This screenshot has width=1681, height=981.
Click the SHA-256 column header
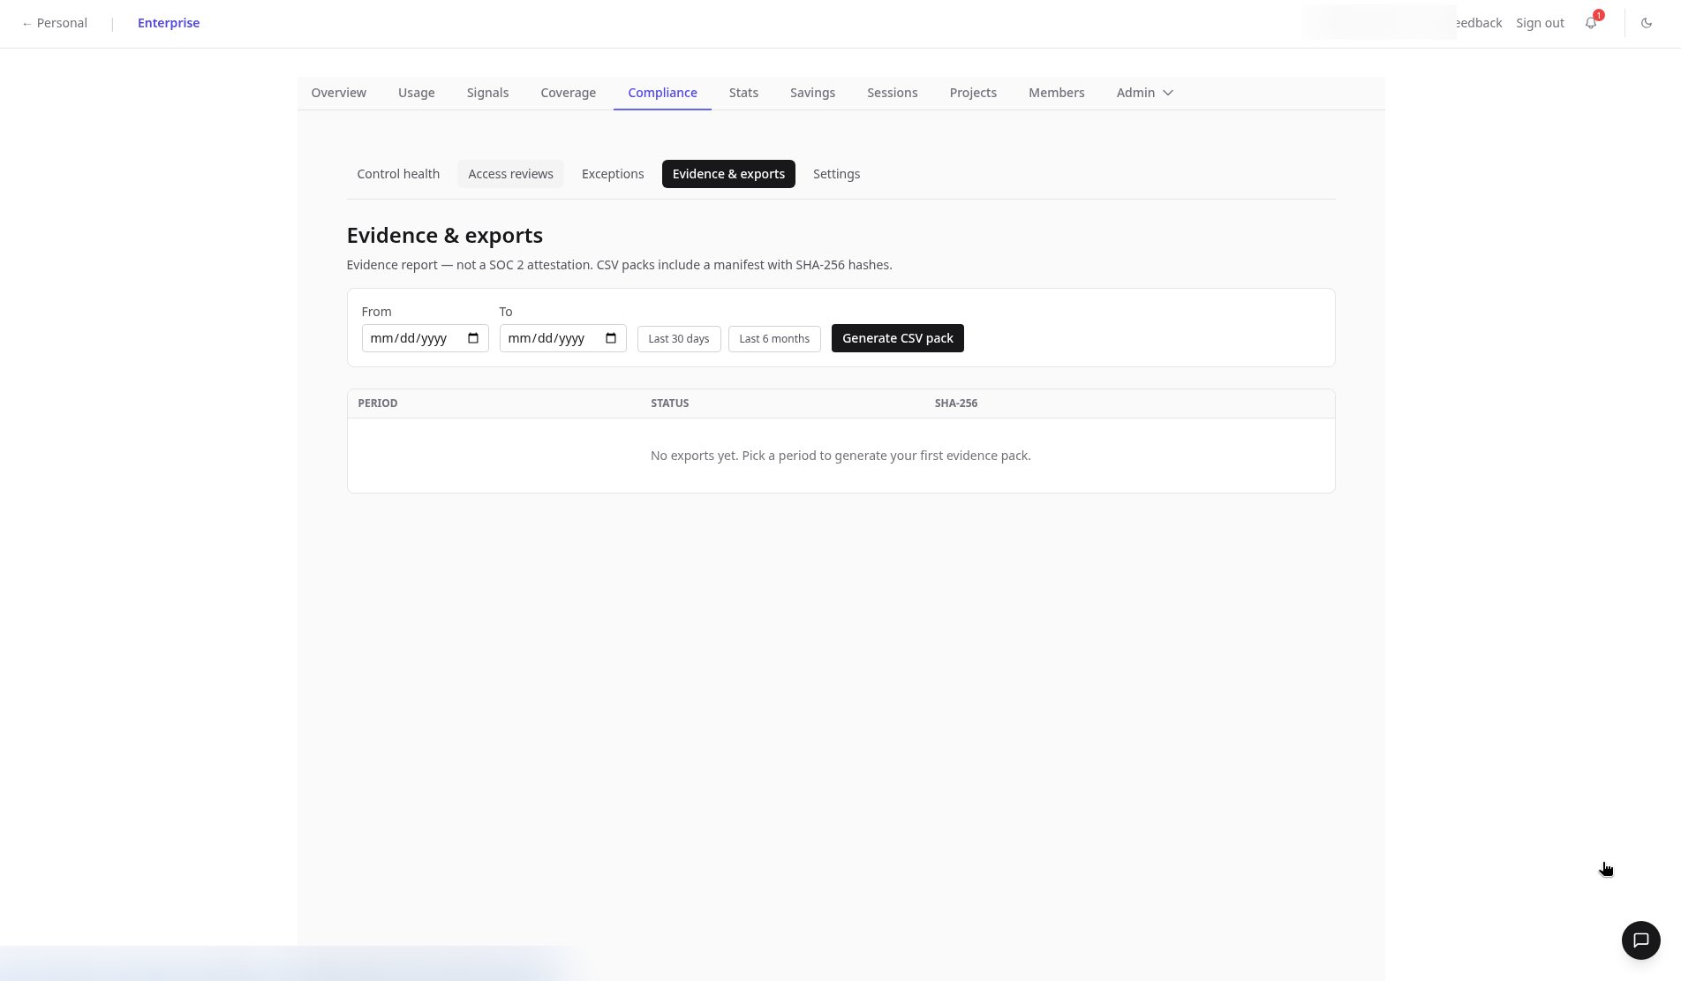(955, 404)
